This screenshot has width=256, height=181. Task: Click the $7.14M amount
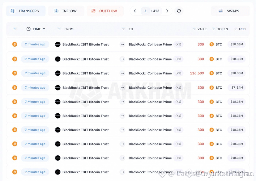[237, 87]
